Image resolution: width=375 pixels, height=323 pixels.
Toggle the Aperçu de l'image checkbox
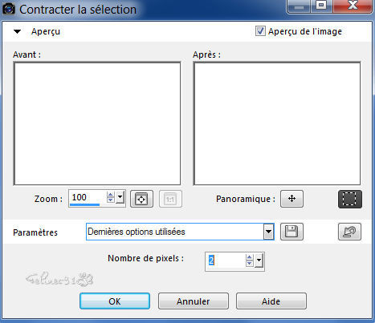pos(260,31)
